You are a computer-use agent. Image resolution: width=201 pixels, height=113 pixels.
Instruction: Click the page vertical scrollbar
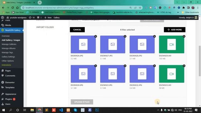(200, 61)
